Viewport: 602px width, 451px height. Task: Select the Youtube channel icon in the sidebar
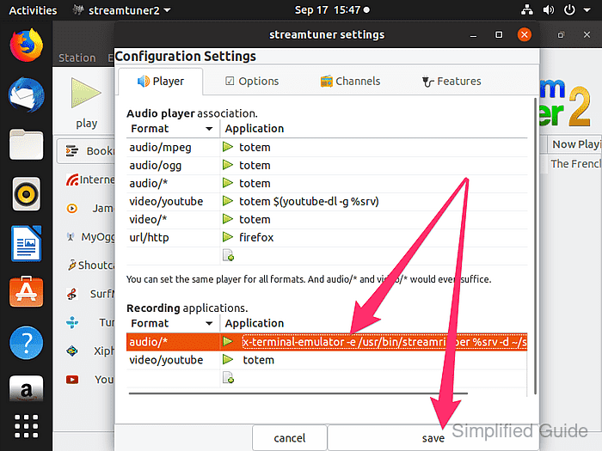[72, 380]
